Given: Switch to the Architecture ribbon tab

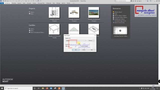Looking at the screenshot, I should (x=7, y=3).
